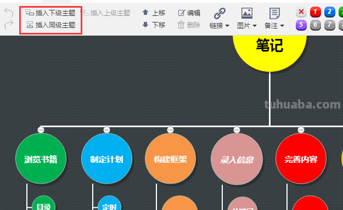The width and height of the screenshot is (343, 210).
Task: Collapse the 完善内容 branch
Action: pos(301,130)
